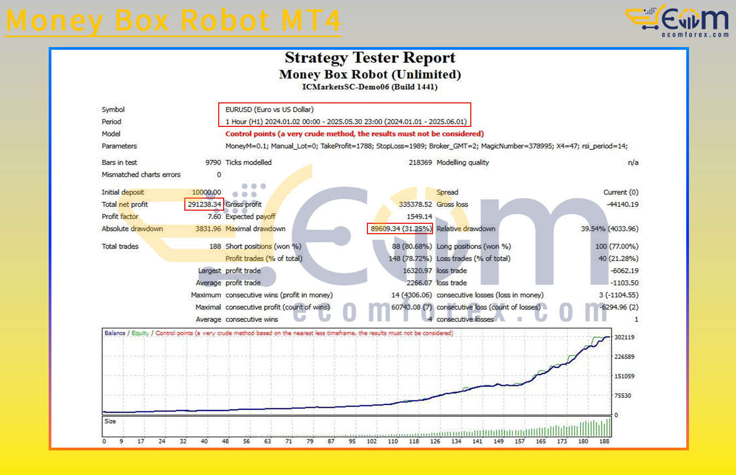Click Average loss trade value -1103.50

624,283
